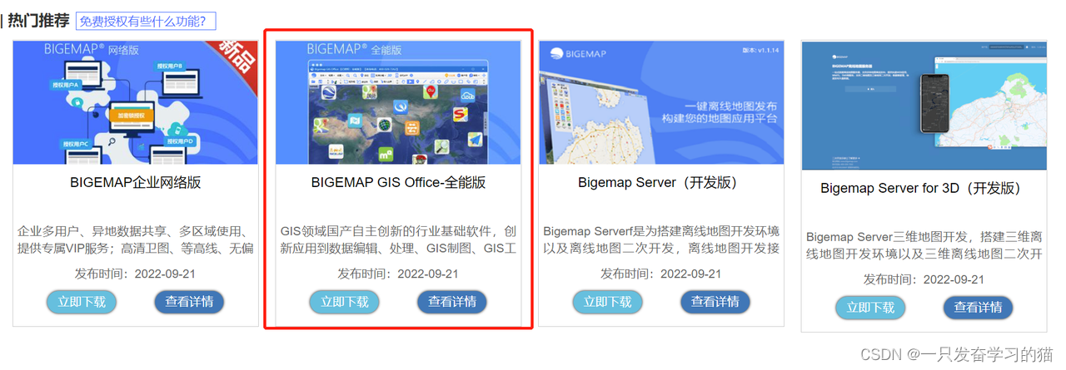Click 立即下载 under Bigemap Server(开发版)
This screenshot has height=370, width=1066.
point(608,302)
